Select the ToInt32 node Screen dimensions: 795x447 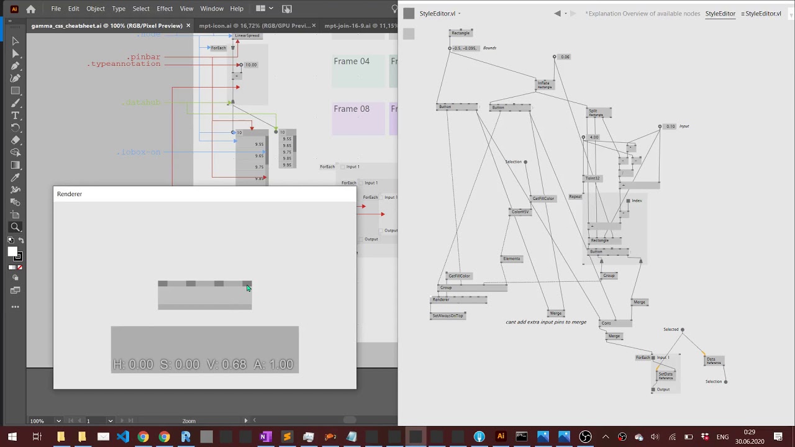click(x=593, y=179)
